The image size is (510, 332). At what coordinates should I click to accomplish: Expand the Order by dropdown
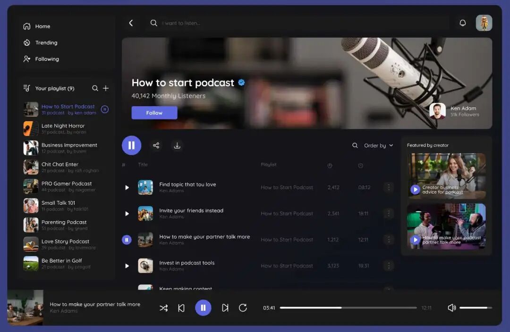(x=379, y=146)
